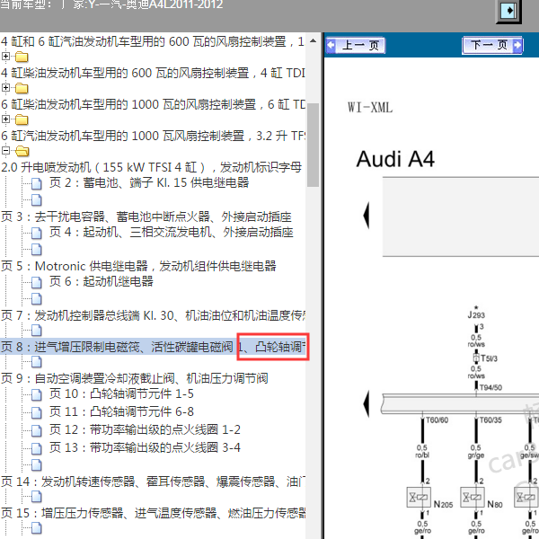Select highlighted 页 8：进气增压限制电磁筏
The image size is (539, 539).
pyautogui.click(x=153, y=347)
